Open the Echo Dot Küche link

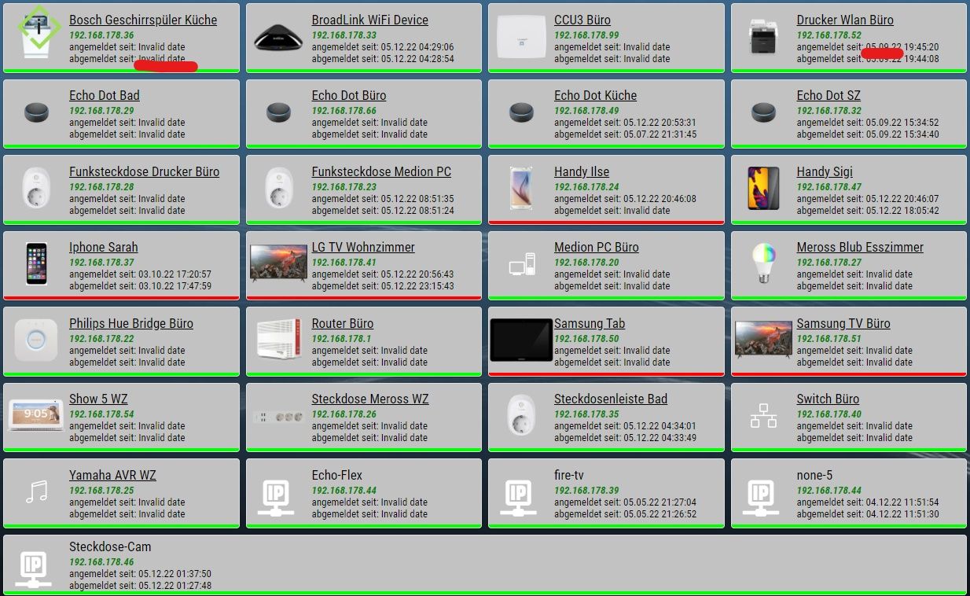click(595, 95)
